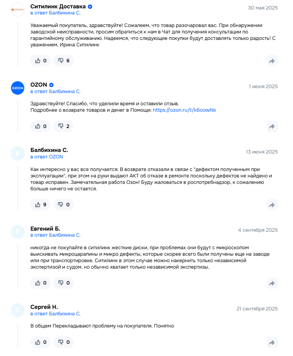Screen dimensions: 293x356
Task: Share Евгений Б. comment
Action: click(x=272, y=283)
